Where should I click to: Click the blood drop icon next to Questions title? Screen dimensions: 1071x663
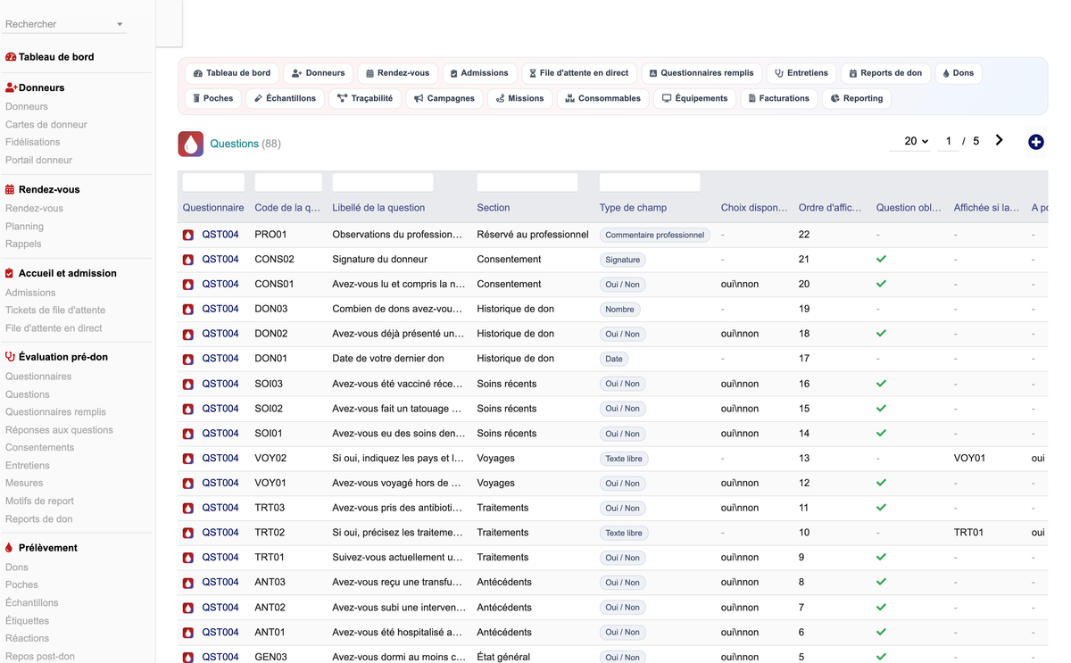(191, 144)
